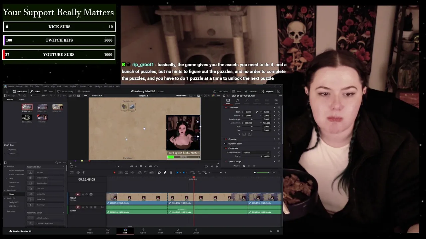
Task: Open the Mixer panel
Action: click(x=237, y=91)
